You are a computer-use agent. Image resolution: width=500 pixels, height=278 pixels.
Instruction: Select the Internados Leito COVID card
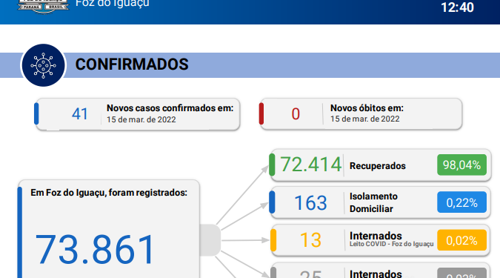(380, 240)
